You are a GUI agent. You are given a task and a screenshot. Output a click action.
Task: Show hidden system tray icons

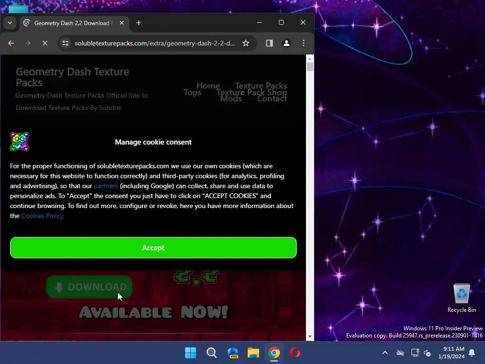click(x=385, y=353)
